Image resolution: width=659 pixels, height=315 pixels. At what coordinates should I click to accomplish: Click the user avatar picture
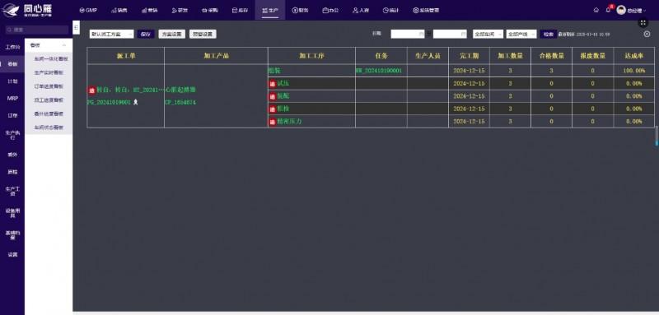pyautogui.click(x=621, y=10)
